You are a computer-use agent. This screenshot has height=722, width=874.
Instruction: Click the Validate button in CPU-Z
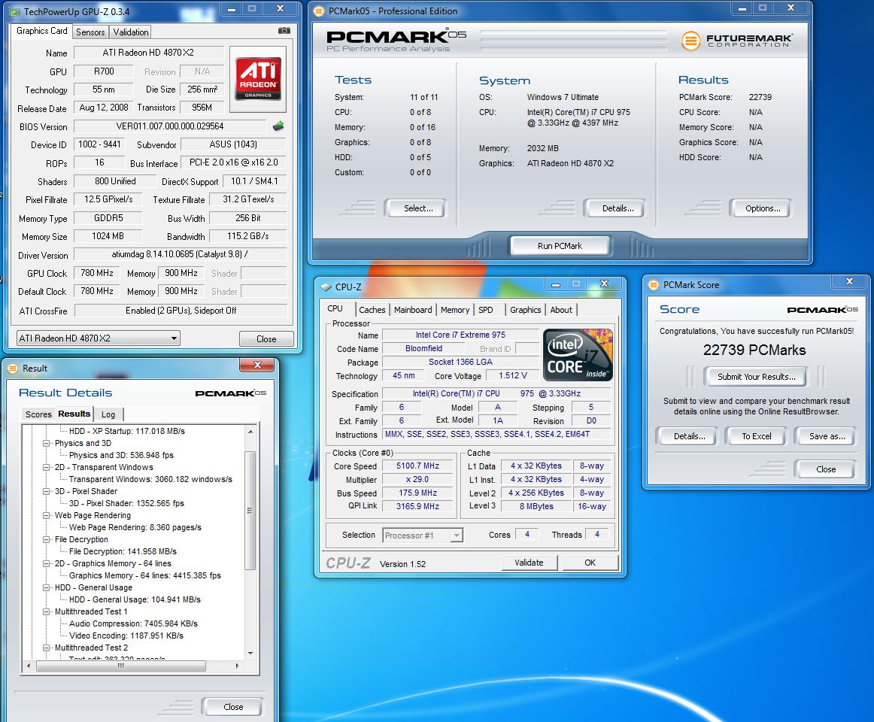[x=529, y=563]
